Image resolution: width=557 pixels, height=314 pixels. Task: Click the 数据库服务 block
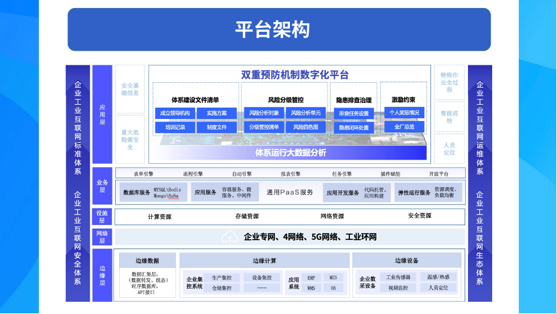137,192
